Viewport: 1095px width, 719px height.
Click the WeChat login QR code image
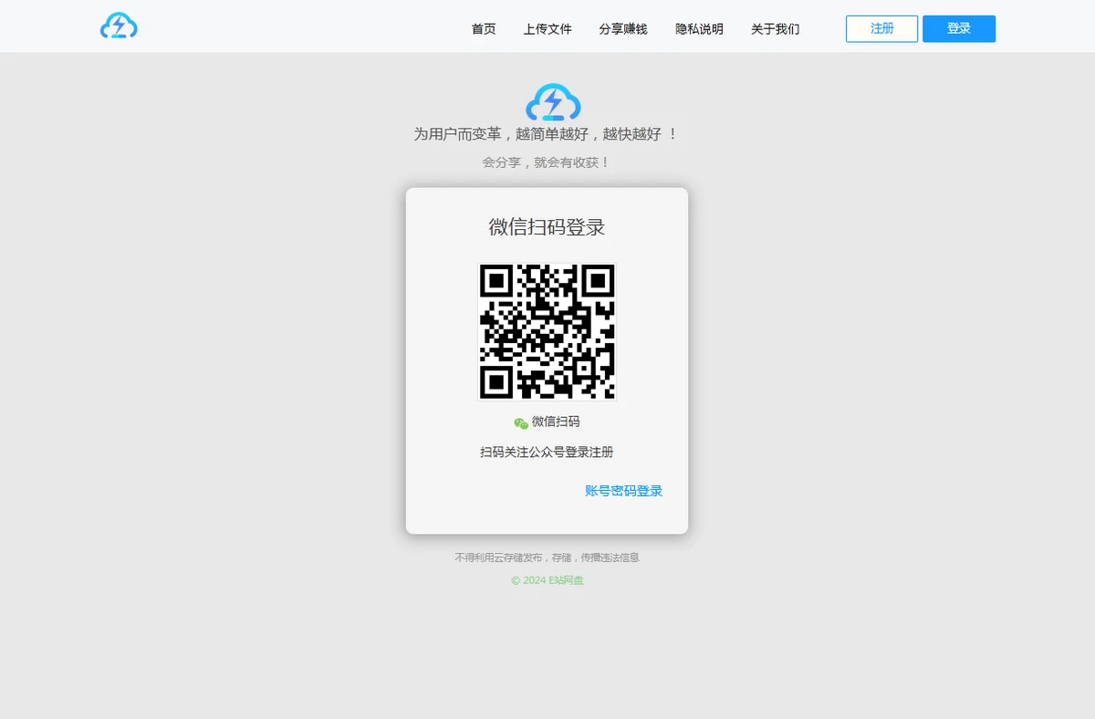click(547, 332)
